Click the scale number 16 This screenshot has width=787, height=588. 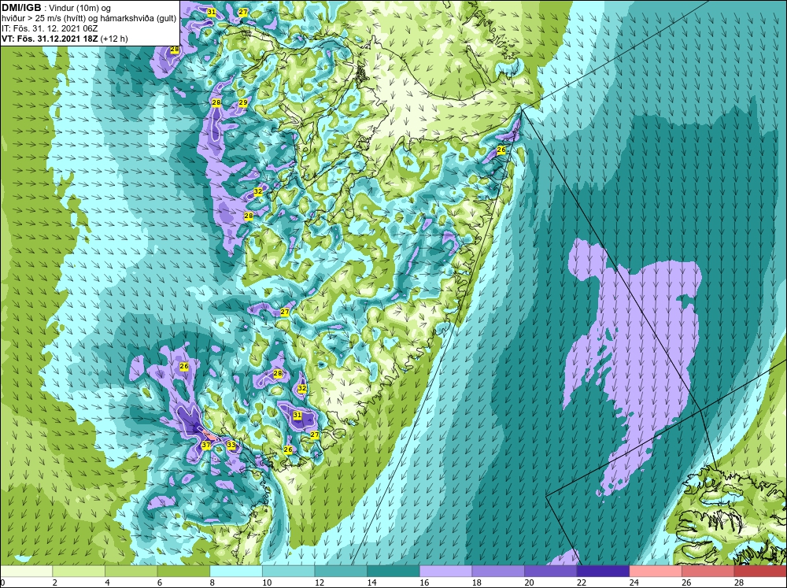425,582
